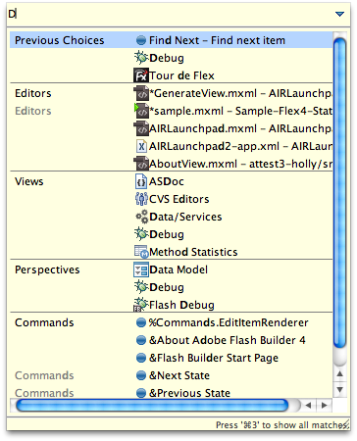Show the Debug view under Views

172,234
